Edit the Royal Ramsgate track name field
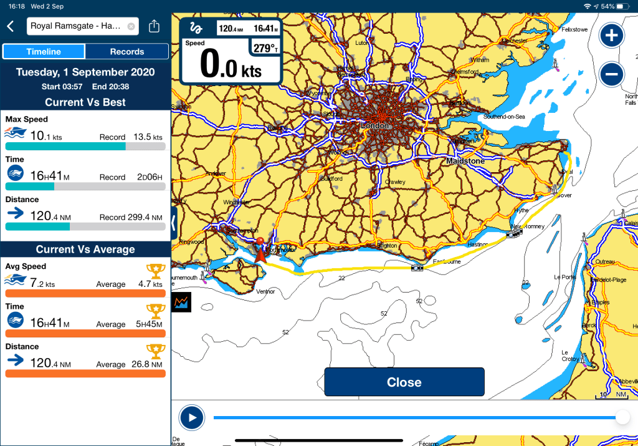 [x=75, y=26]
